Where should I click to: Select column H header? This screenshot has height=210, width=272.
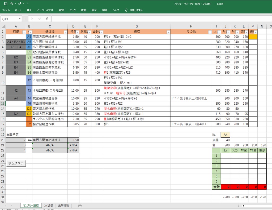pos(191,26)
